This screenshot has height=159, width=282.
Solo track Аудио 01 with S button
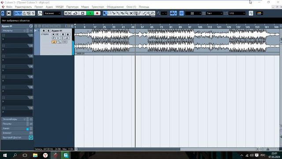point(48,30)
